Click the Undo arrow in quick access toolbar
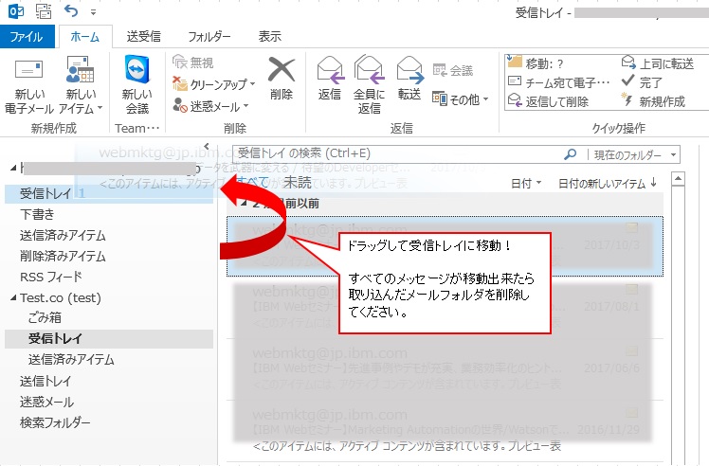 click(71, 10)
